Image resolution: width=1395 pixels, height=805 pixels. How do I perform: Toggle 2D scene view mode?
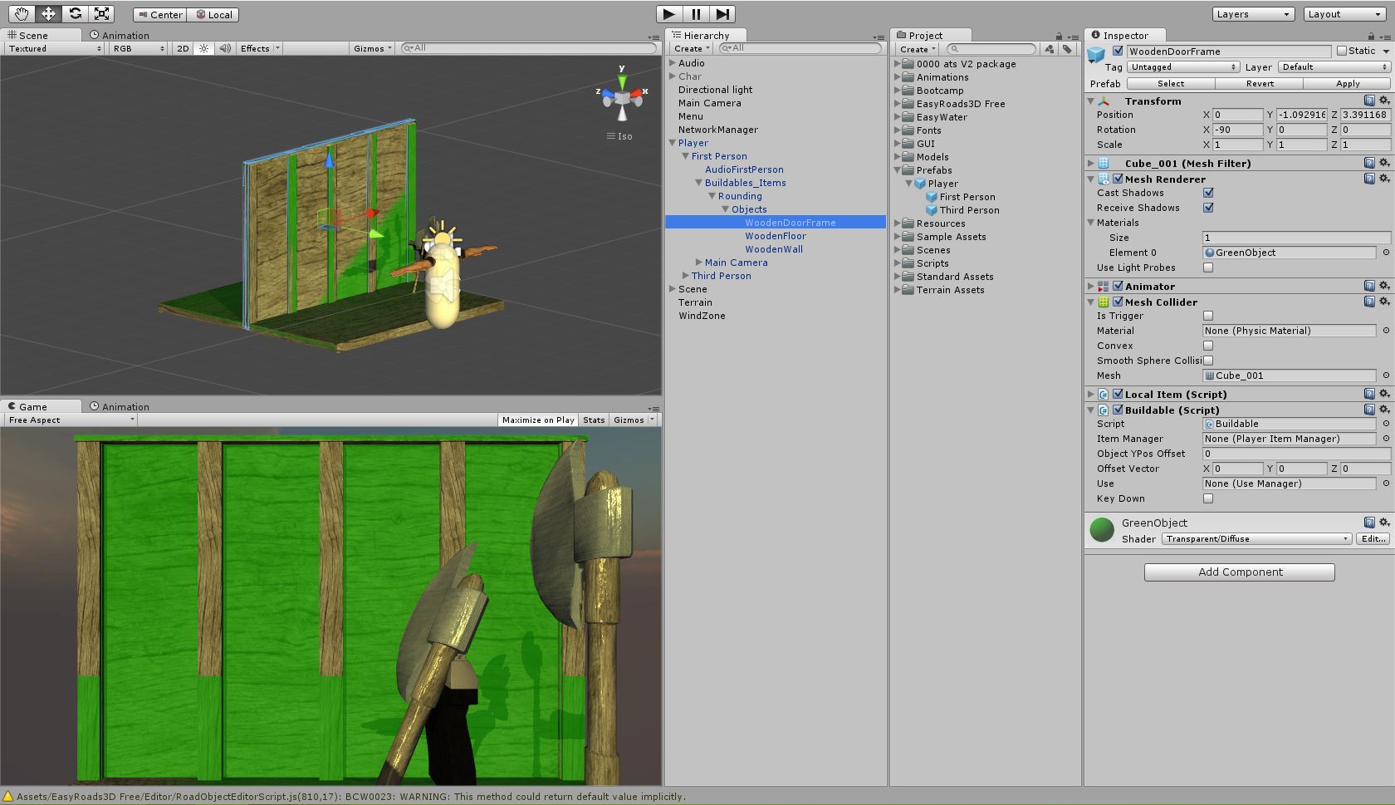(x=184, y=48)
